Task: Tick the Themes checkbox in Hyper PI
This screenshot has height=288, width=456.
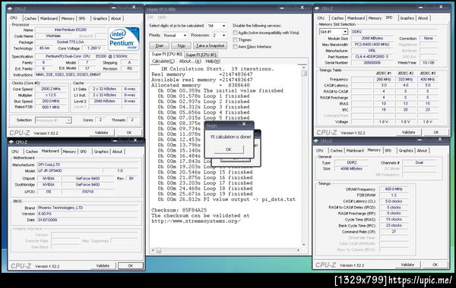Action: tap(235, 39)
